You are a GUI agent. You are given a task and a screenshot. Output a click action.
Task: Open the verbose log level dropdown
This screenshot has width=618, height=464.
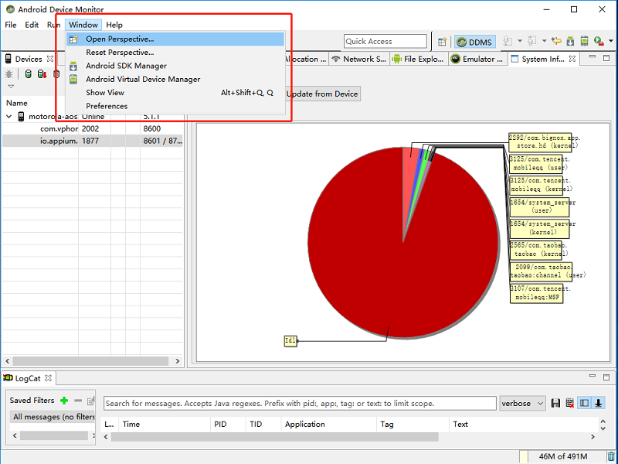[523, 403]
